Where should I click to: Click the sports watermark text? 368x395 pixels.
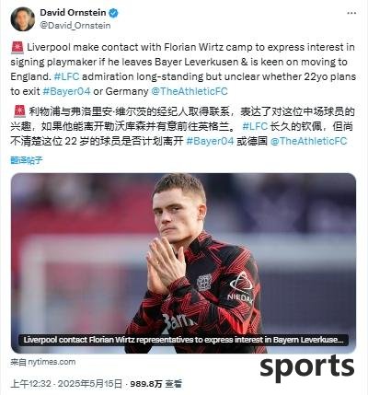coord(307,366)
